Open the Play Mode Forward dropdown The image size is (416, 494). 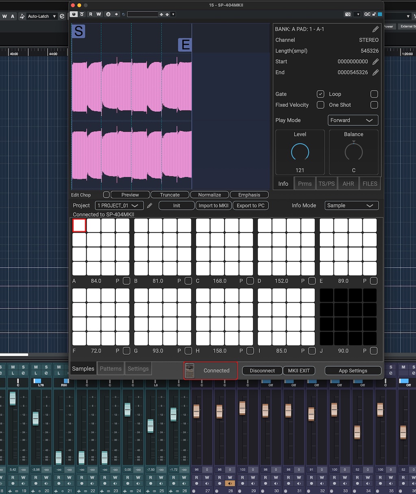[353, 120]
